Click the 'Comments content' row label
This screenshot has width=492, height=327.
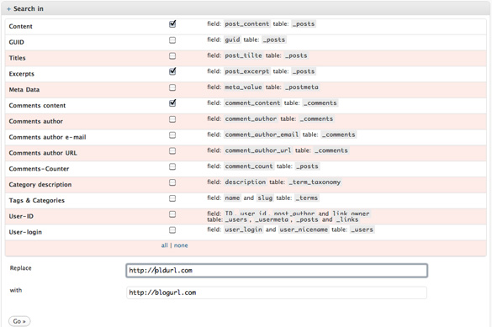[37, 105]
